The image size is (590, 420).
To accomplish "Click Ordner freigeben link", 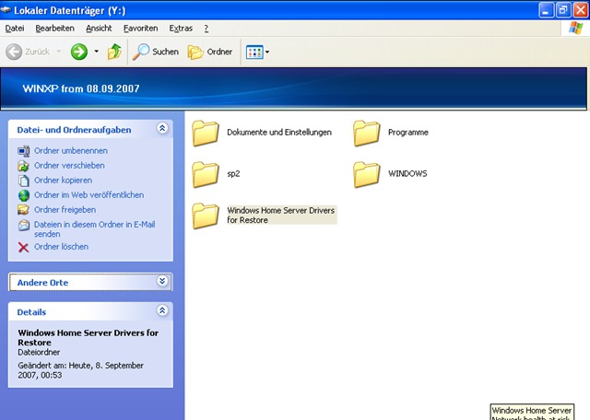I will [65, 209].
